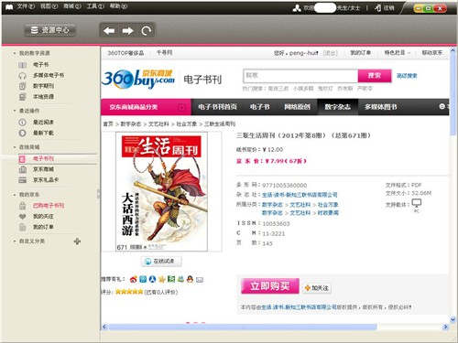Click the horizontal scrollbar thumb

[x=243, y=327]
